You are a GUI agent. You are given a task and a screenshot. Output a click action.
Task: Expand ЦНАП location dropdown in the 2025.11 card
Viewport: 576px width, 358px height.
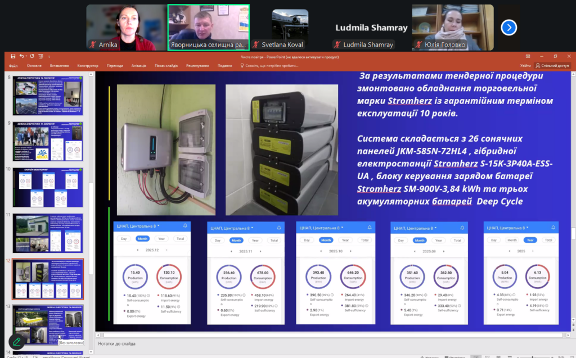click(x=253, y=228)
